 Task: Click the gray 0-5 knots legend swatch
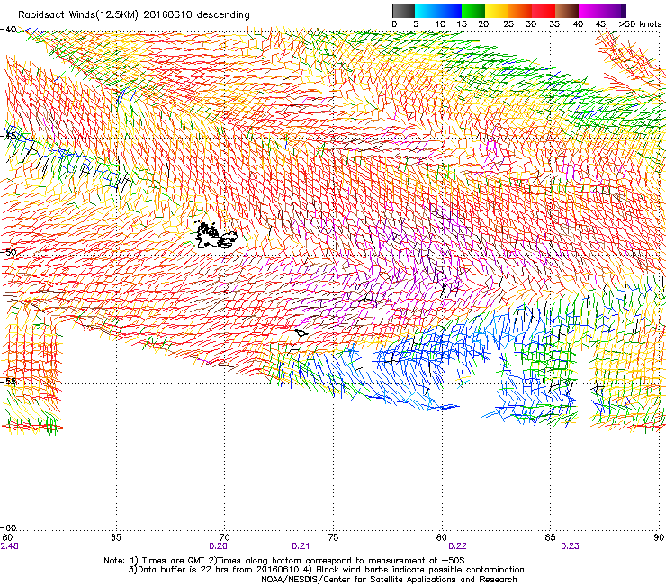403,11
